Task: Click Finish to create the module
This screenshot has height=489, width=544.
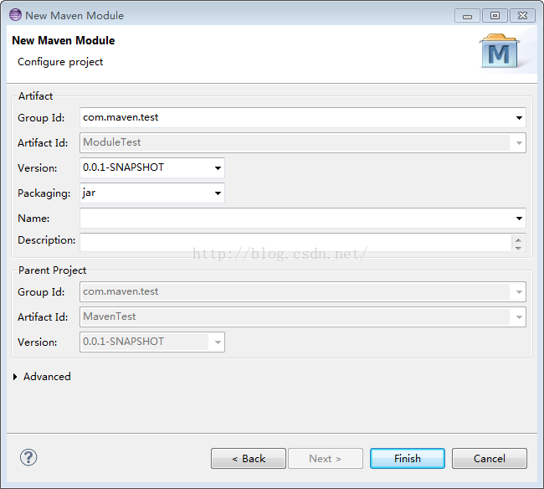Action: click(408, 459)
